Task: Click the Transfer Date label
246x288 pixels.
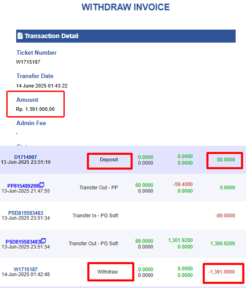Action: pos(35,76)
